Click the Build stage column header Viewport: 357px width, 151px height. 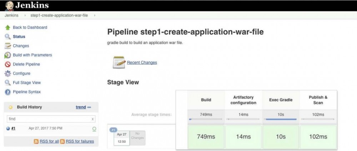206,100
